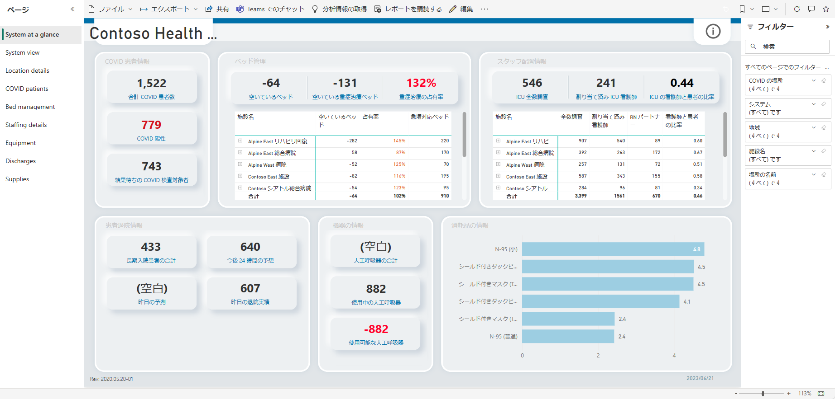Click the staffing table vertical scrollbar
The width and height of the screenshot is (835, 399).
pos(725,134)
